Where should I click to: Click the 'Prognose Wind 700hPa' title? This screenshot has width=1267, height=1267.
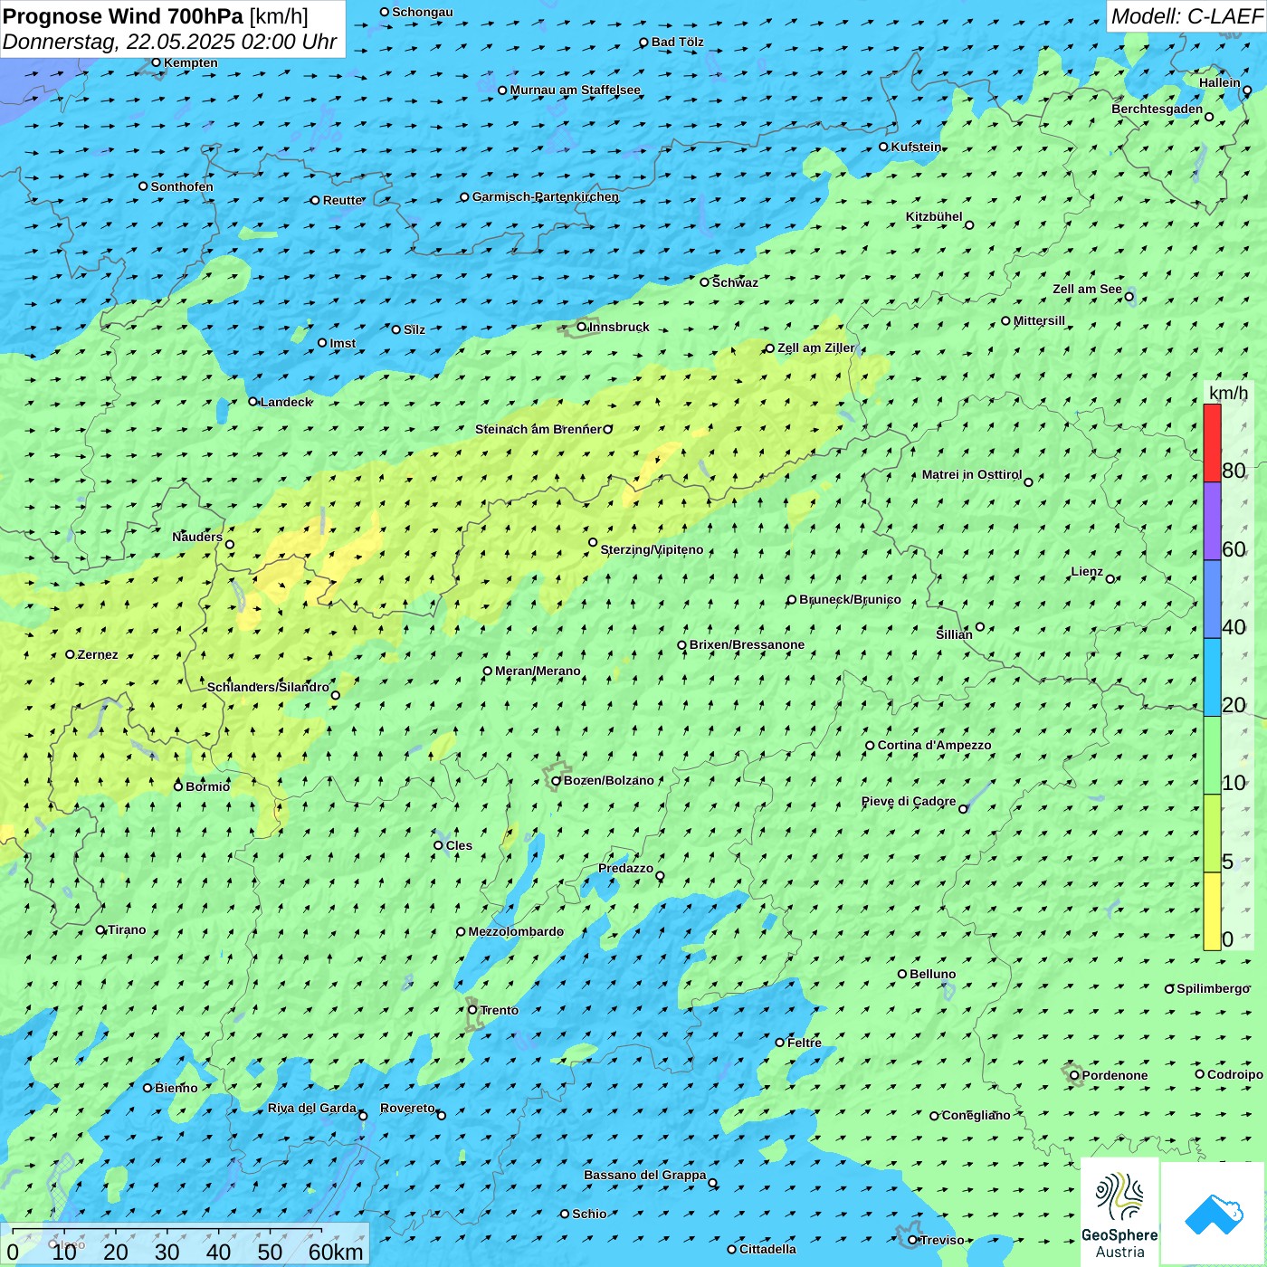[x=123, y=16]
